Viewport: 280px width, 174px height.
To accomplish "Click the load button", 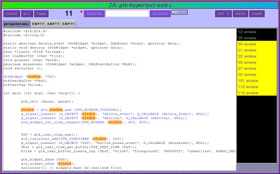I will point(257,14).
